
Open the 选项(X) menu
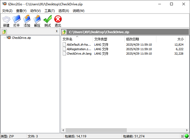tap(64, 11)
